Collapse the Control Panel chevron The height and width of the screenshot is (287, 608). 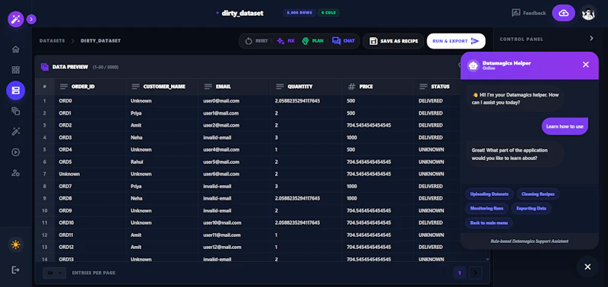pyautogui.click(x=591, y=39)
